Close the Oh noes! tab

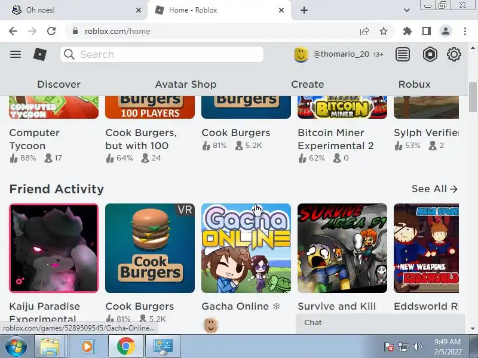[x=139, y=10]
